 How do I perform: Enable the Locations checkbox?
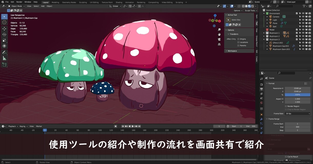point(238,42)
